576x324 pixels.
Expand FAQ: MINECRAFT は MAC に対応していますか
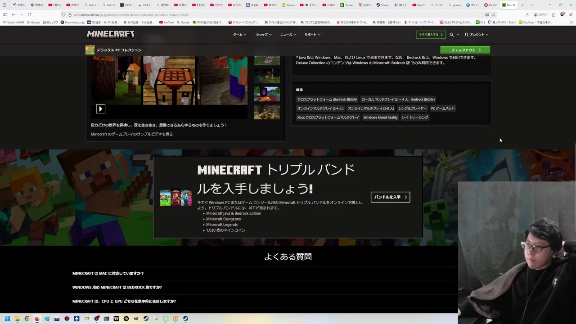[x=265, y=273]
